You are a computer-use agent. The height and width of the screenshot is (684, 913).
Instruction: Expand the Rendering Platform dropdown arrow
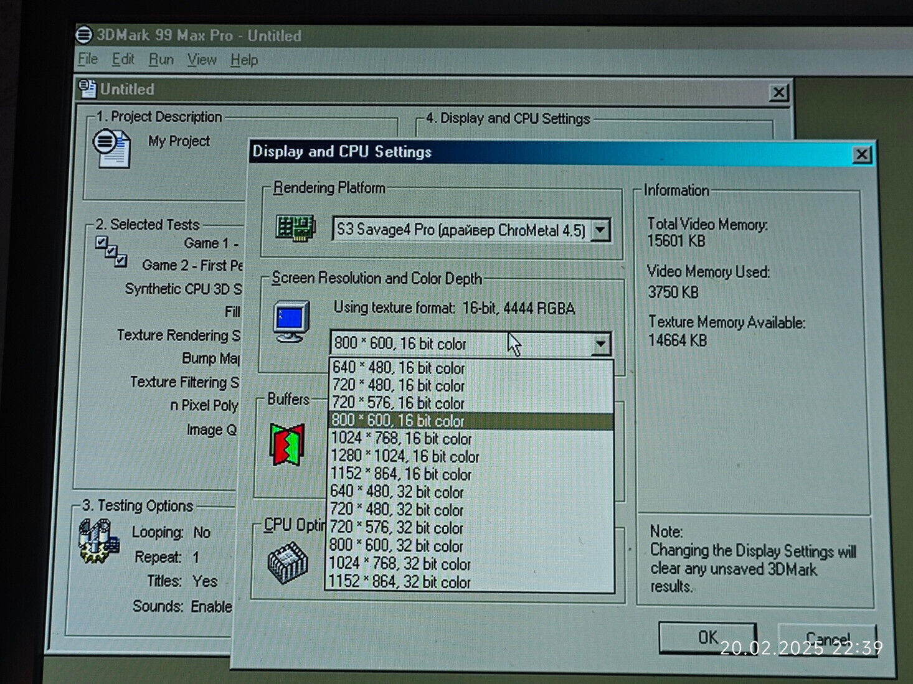click(600, 230)
